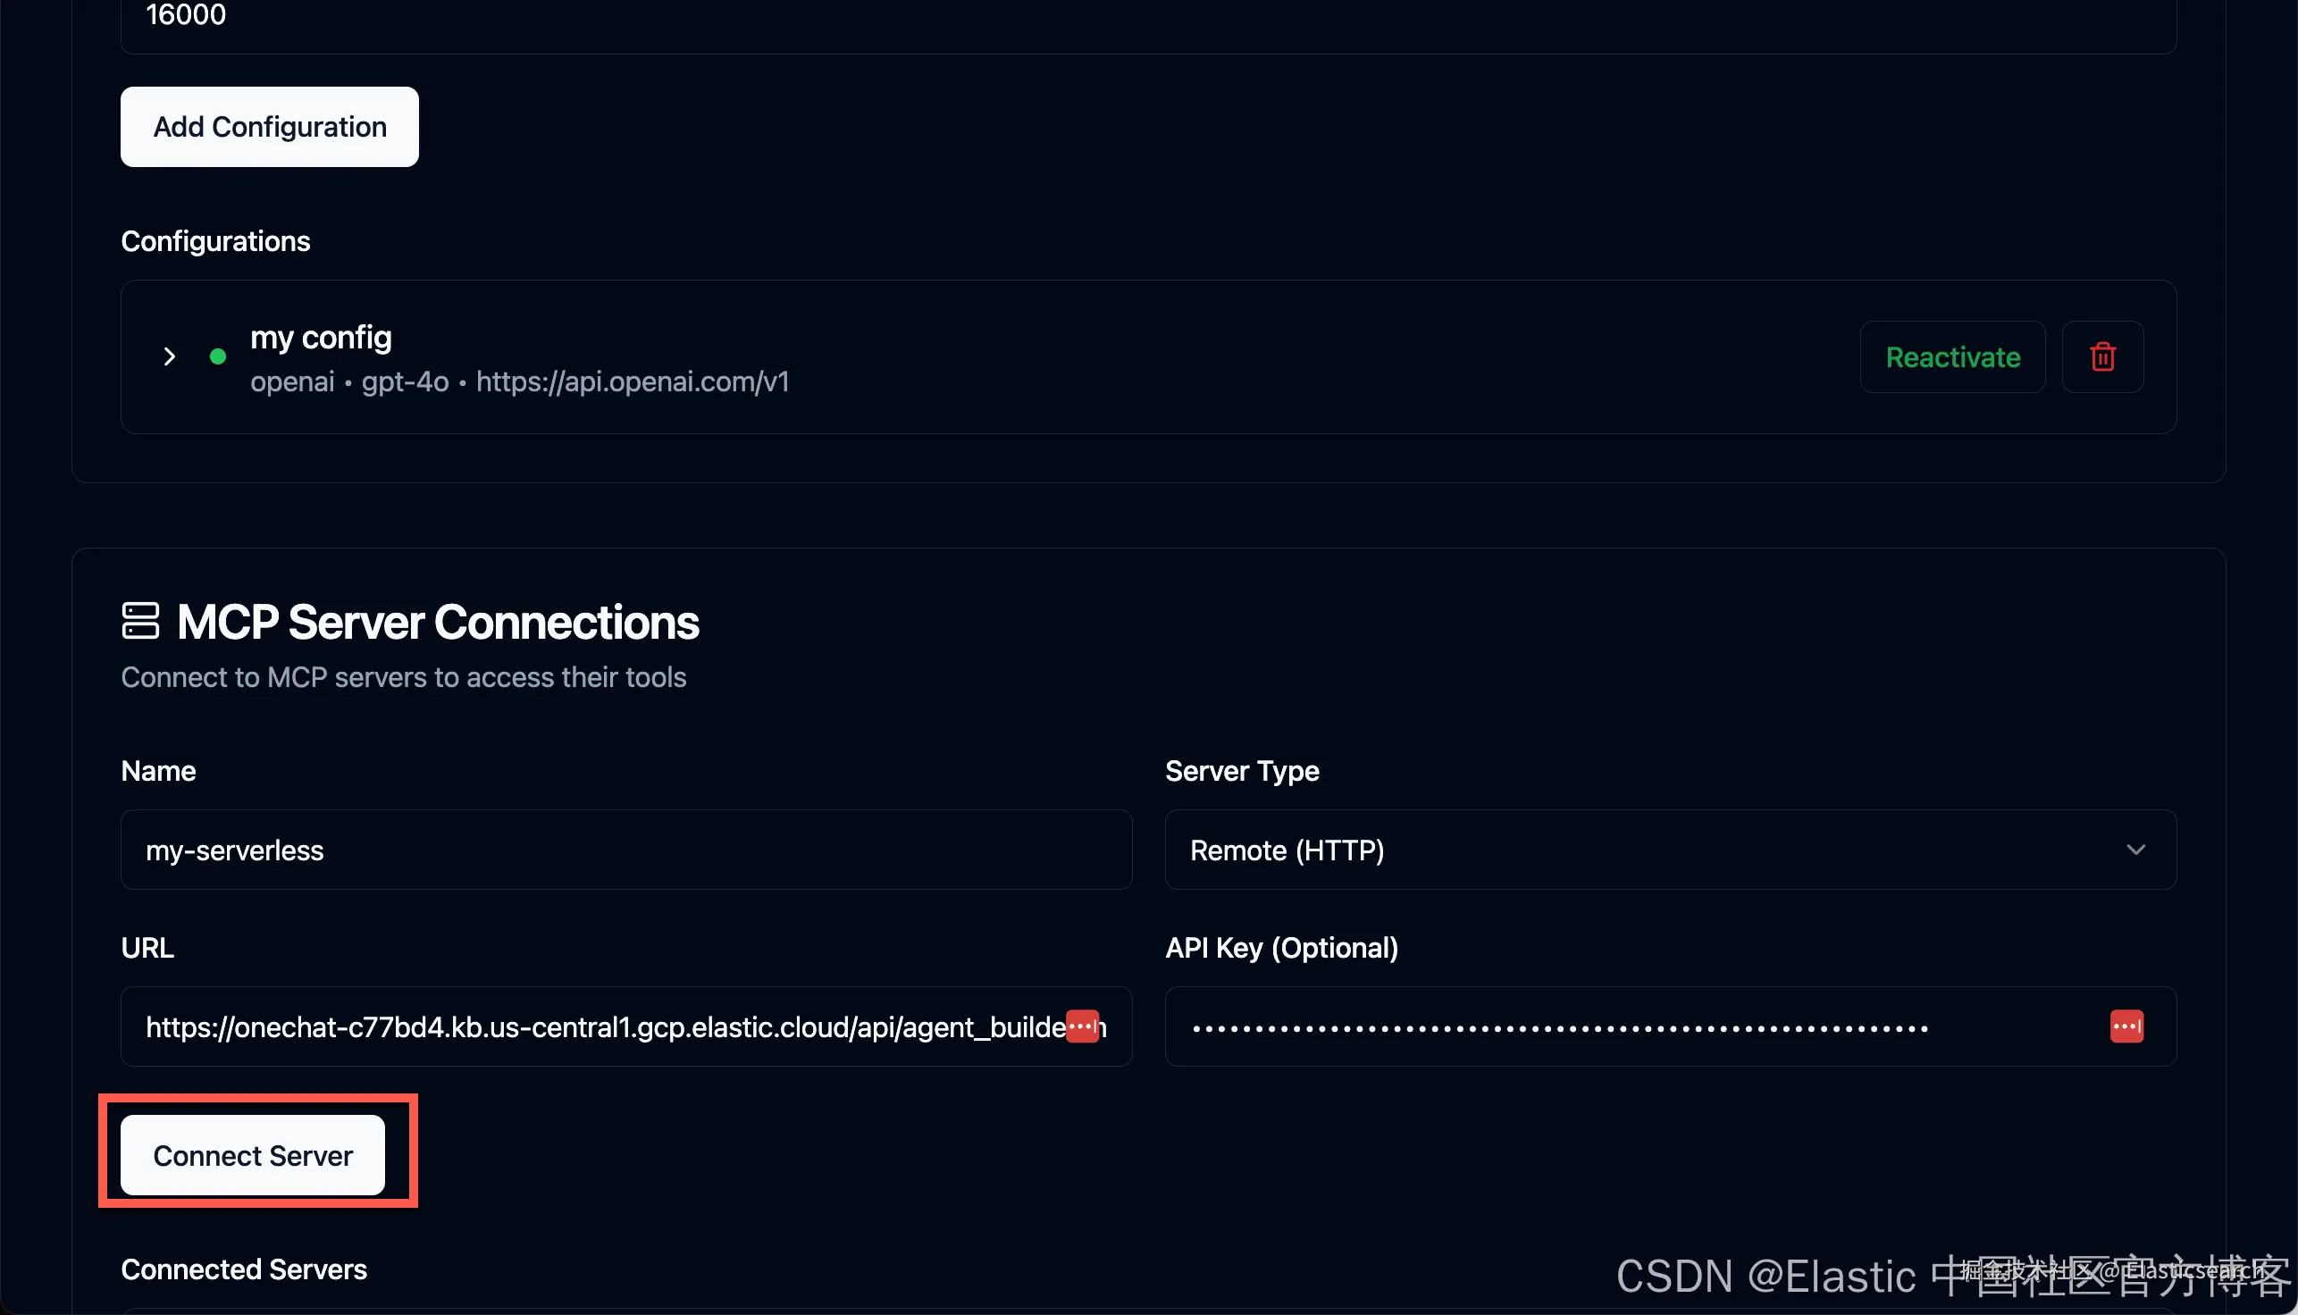
Task: Click the field showing 16000
Action: pos(1147,18)
